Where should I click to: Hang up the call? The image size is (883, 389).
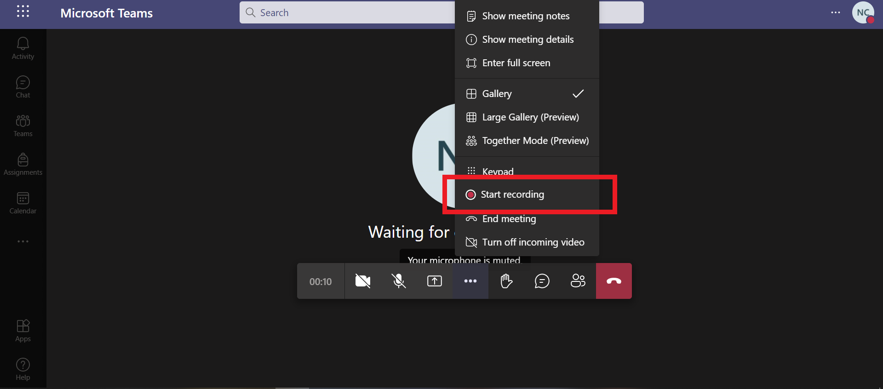pyautogui.click(x=614, y=281)
